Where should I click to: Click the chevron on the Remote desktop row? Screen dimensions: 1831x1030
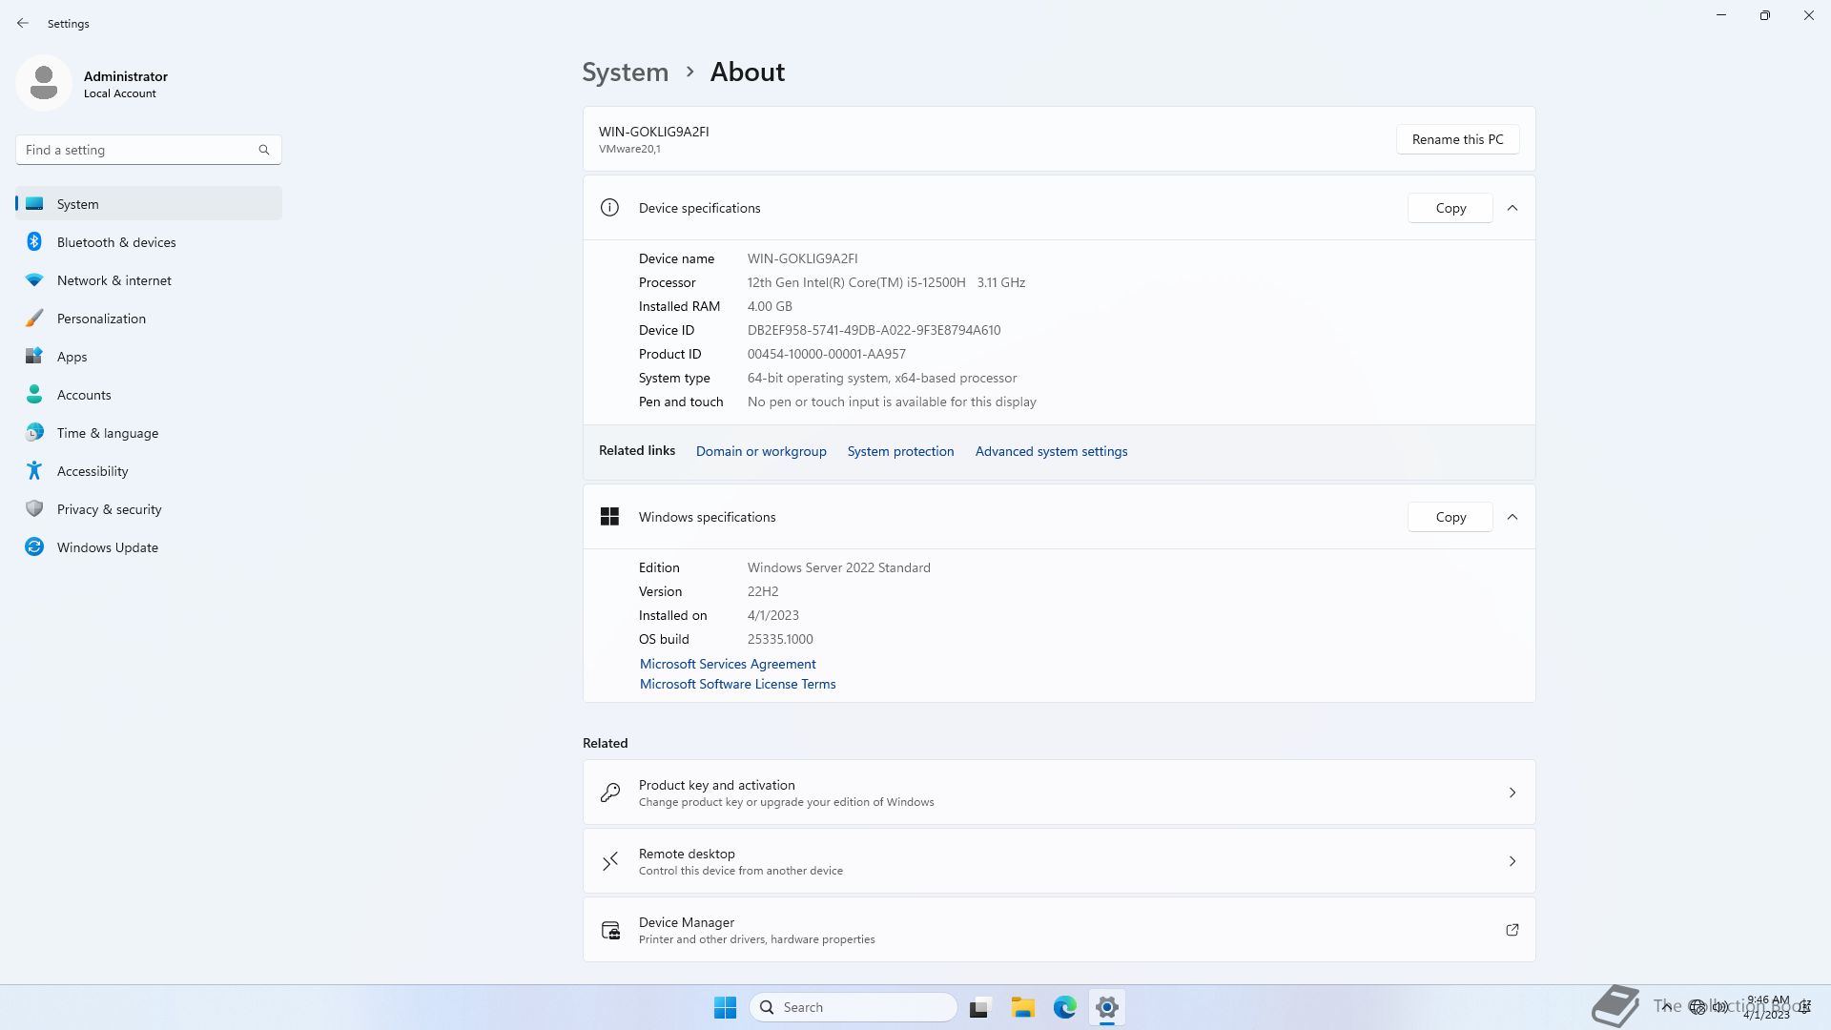coord(1512,861)
